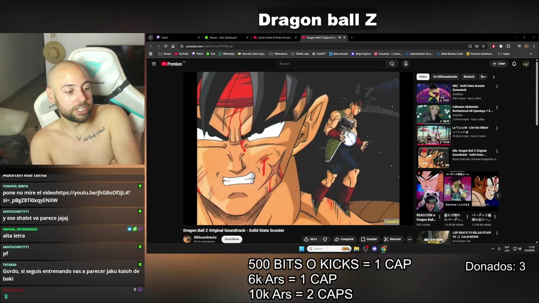Screen dimensions: 539x303
Task: Open the Meta Business Suite bookmark
Action: 450,54
